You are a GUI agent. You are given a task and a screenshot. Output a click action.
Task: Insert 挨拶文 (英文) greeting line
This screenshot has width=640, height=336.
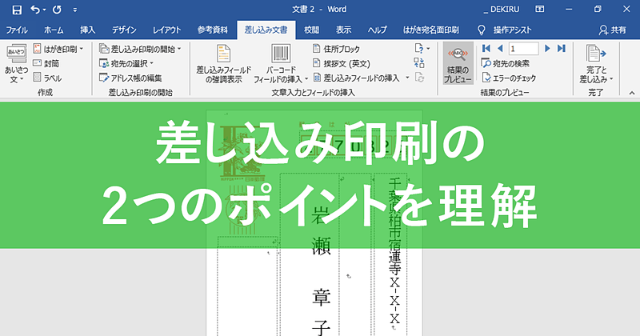coord(342,64)
